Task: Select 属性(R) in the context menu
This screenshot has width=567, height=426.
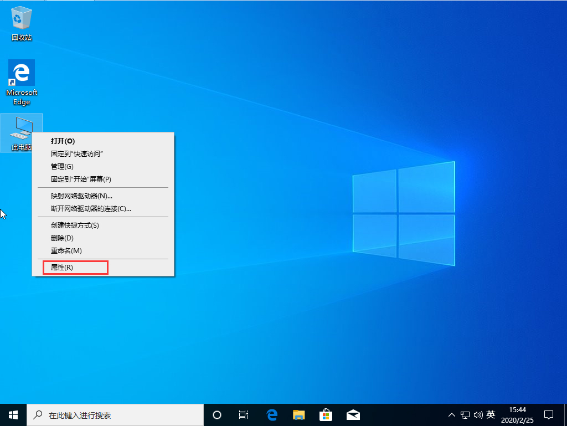Action: click(x=75, y=267)
